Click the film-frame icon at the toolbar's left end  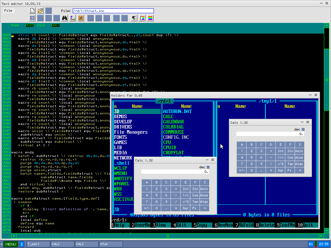[32, 18]
